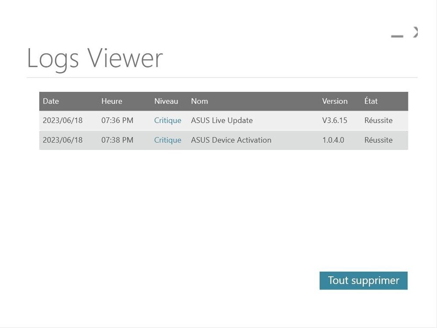Click the Version column header
Image resolution: width=437 pixels, height=328 pixels.
[x=335, y=101]
